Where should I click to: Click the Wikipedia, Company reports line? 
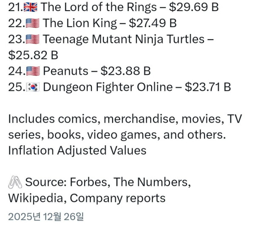click(87, 198)
